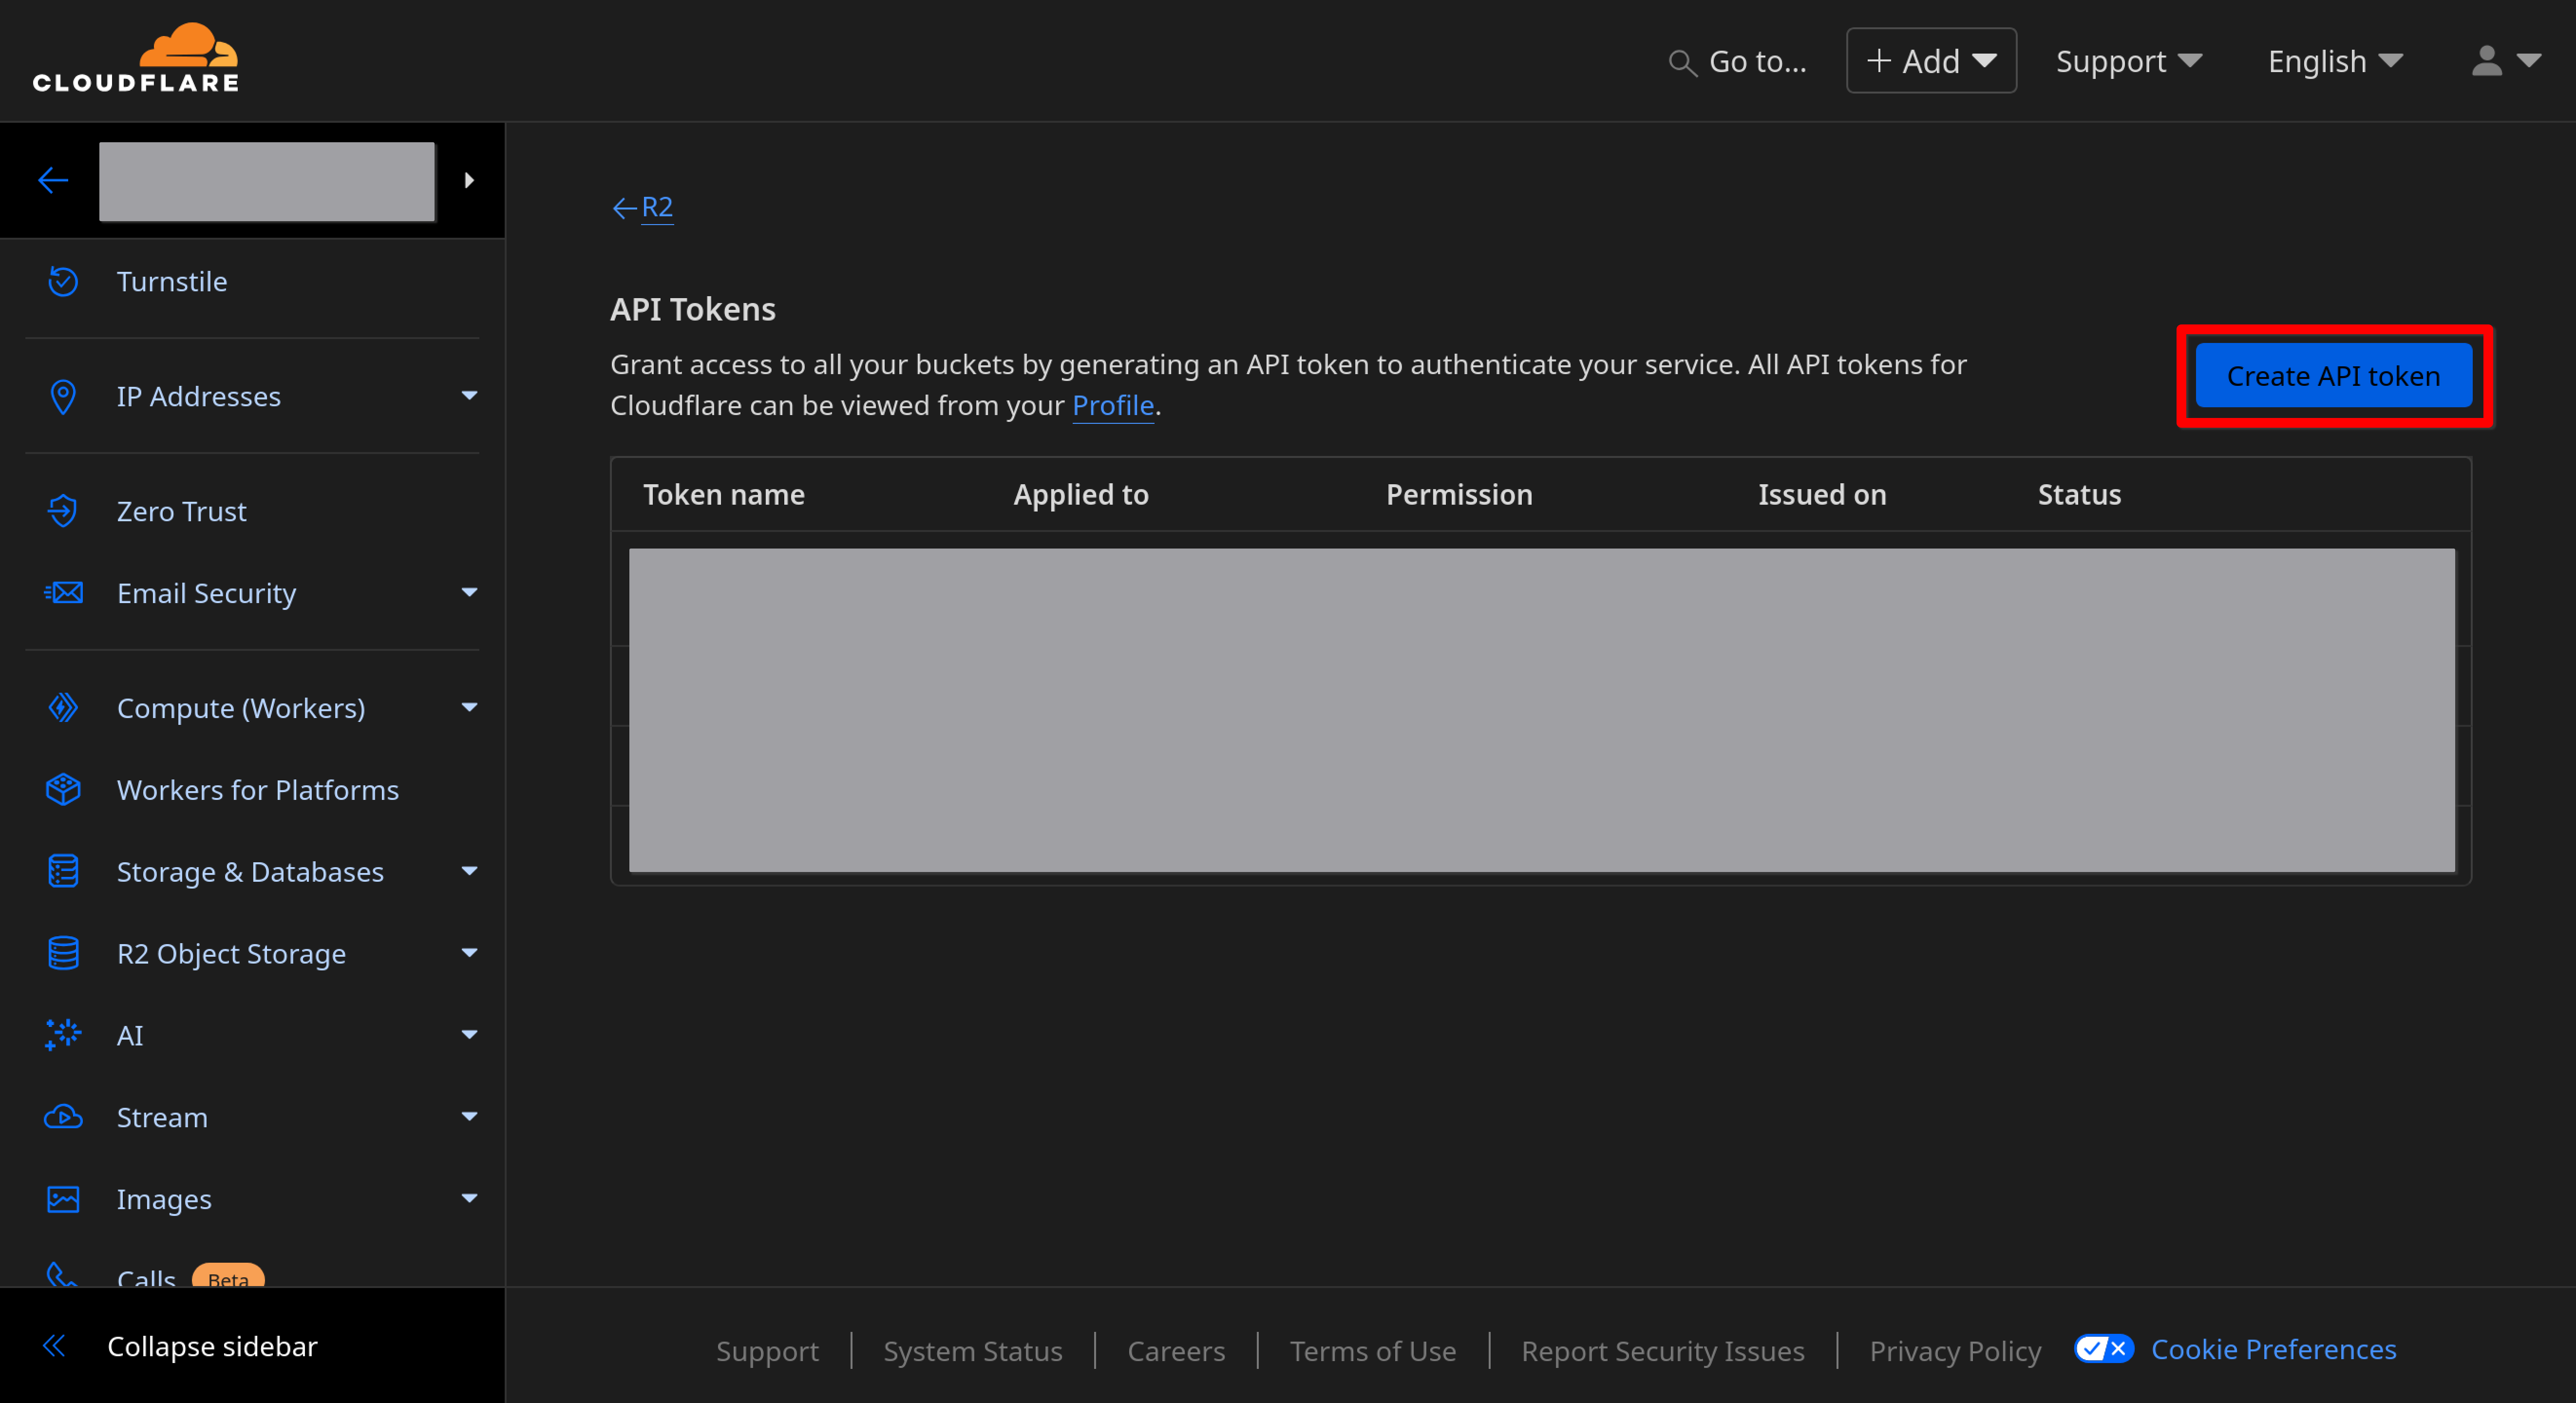2576x1403 pixels.
Task: Click the Workers for Platforms cube icon
Action: pos(63,790)
